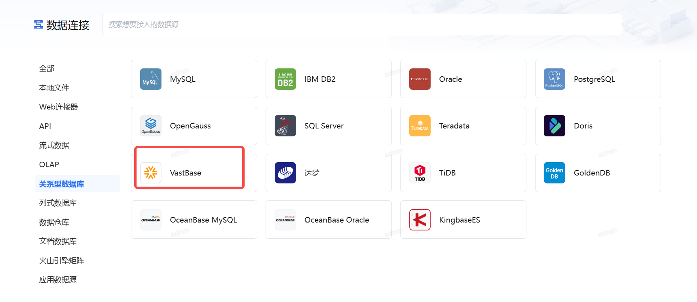Click the TiDB red logo icon

420,173
